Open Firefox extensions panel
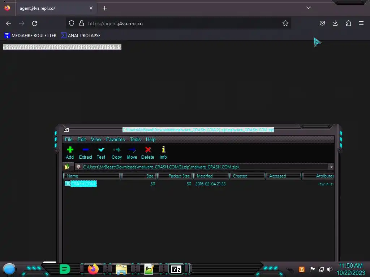 348,23
